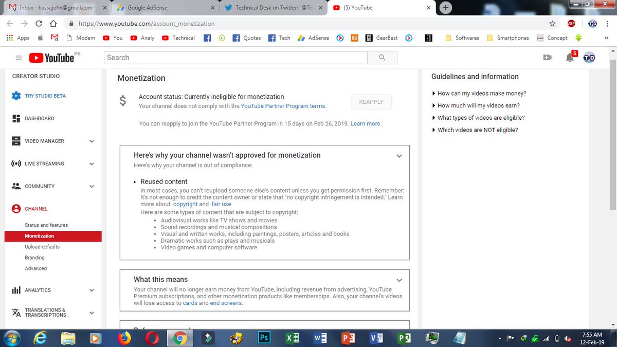The image size is (617, 347).
Task: Expand Which videos are NOT eligible
Action: pyautogui.click(x=475, y=130)
